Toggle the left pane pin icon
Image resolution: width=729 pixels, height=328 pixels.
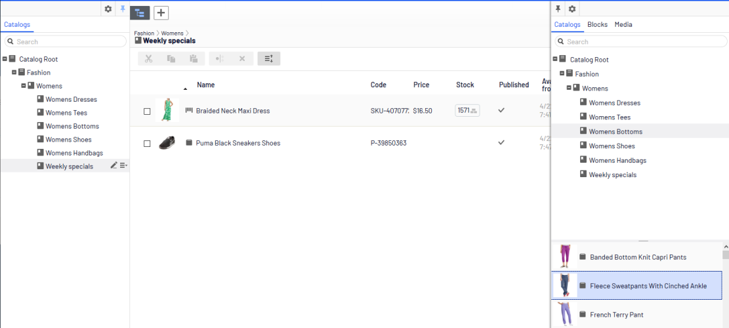tap(123, 9)
